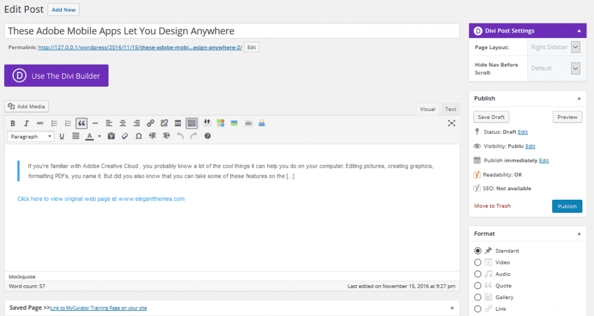
Task: Click the Preview button
Action: click(567, 117)
